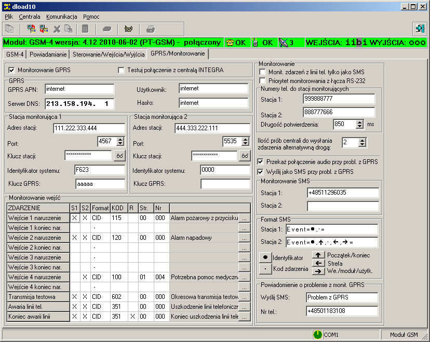Insert Identyfikator dot symbol button
Image resolution: width=430 pixels, height=342 pixels.
click(265, 257)
